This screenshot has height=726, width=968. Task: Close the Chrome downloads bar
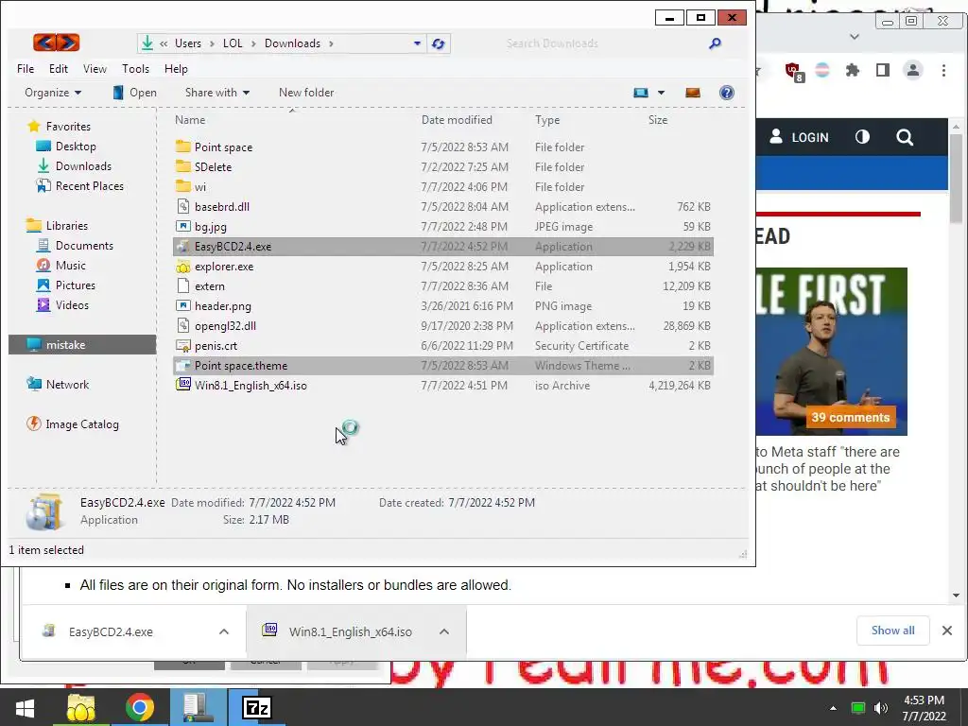pos(947,631)
